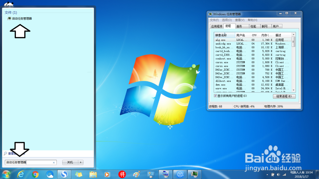The image size is (319, 179).
Task: Click the process list scrollbar thumb
Action: point(293,42)
